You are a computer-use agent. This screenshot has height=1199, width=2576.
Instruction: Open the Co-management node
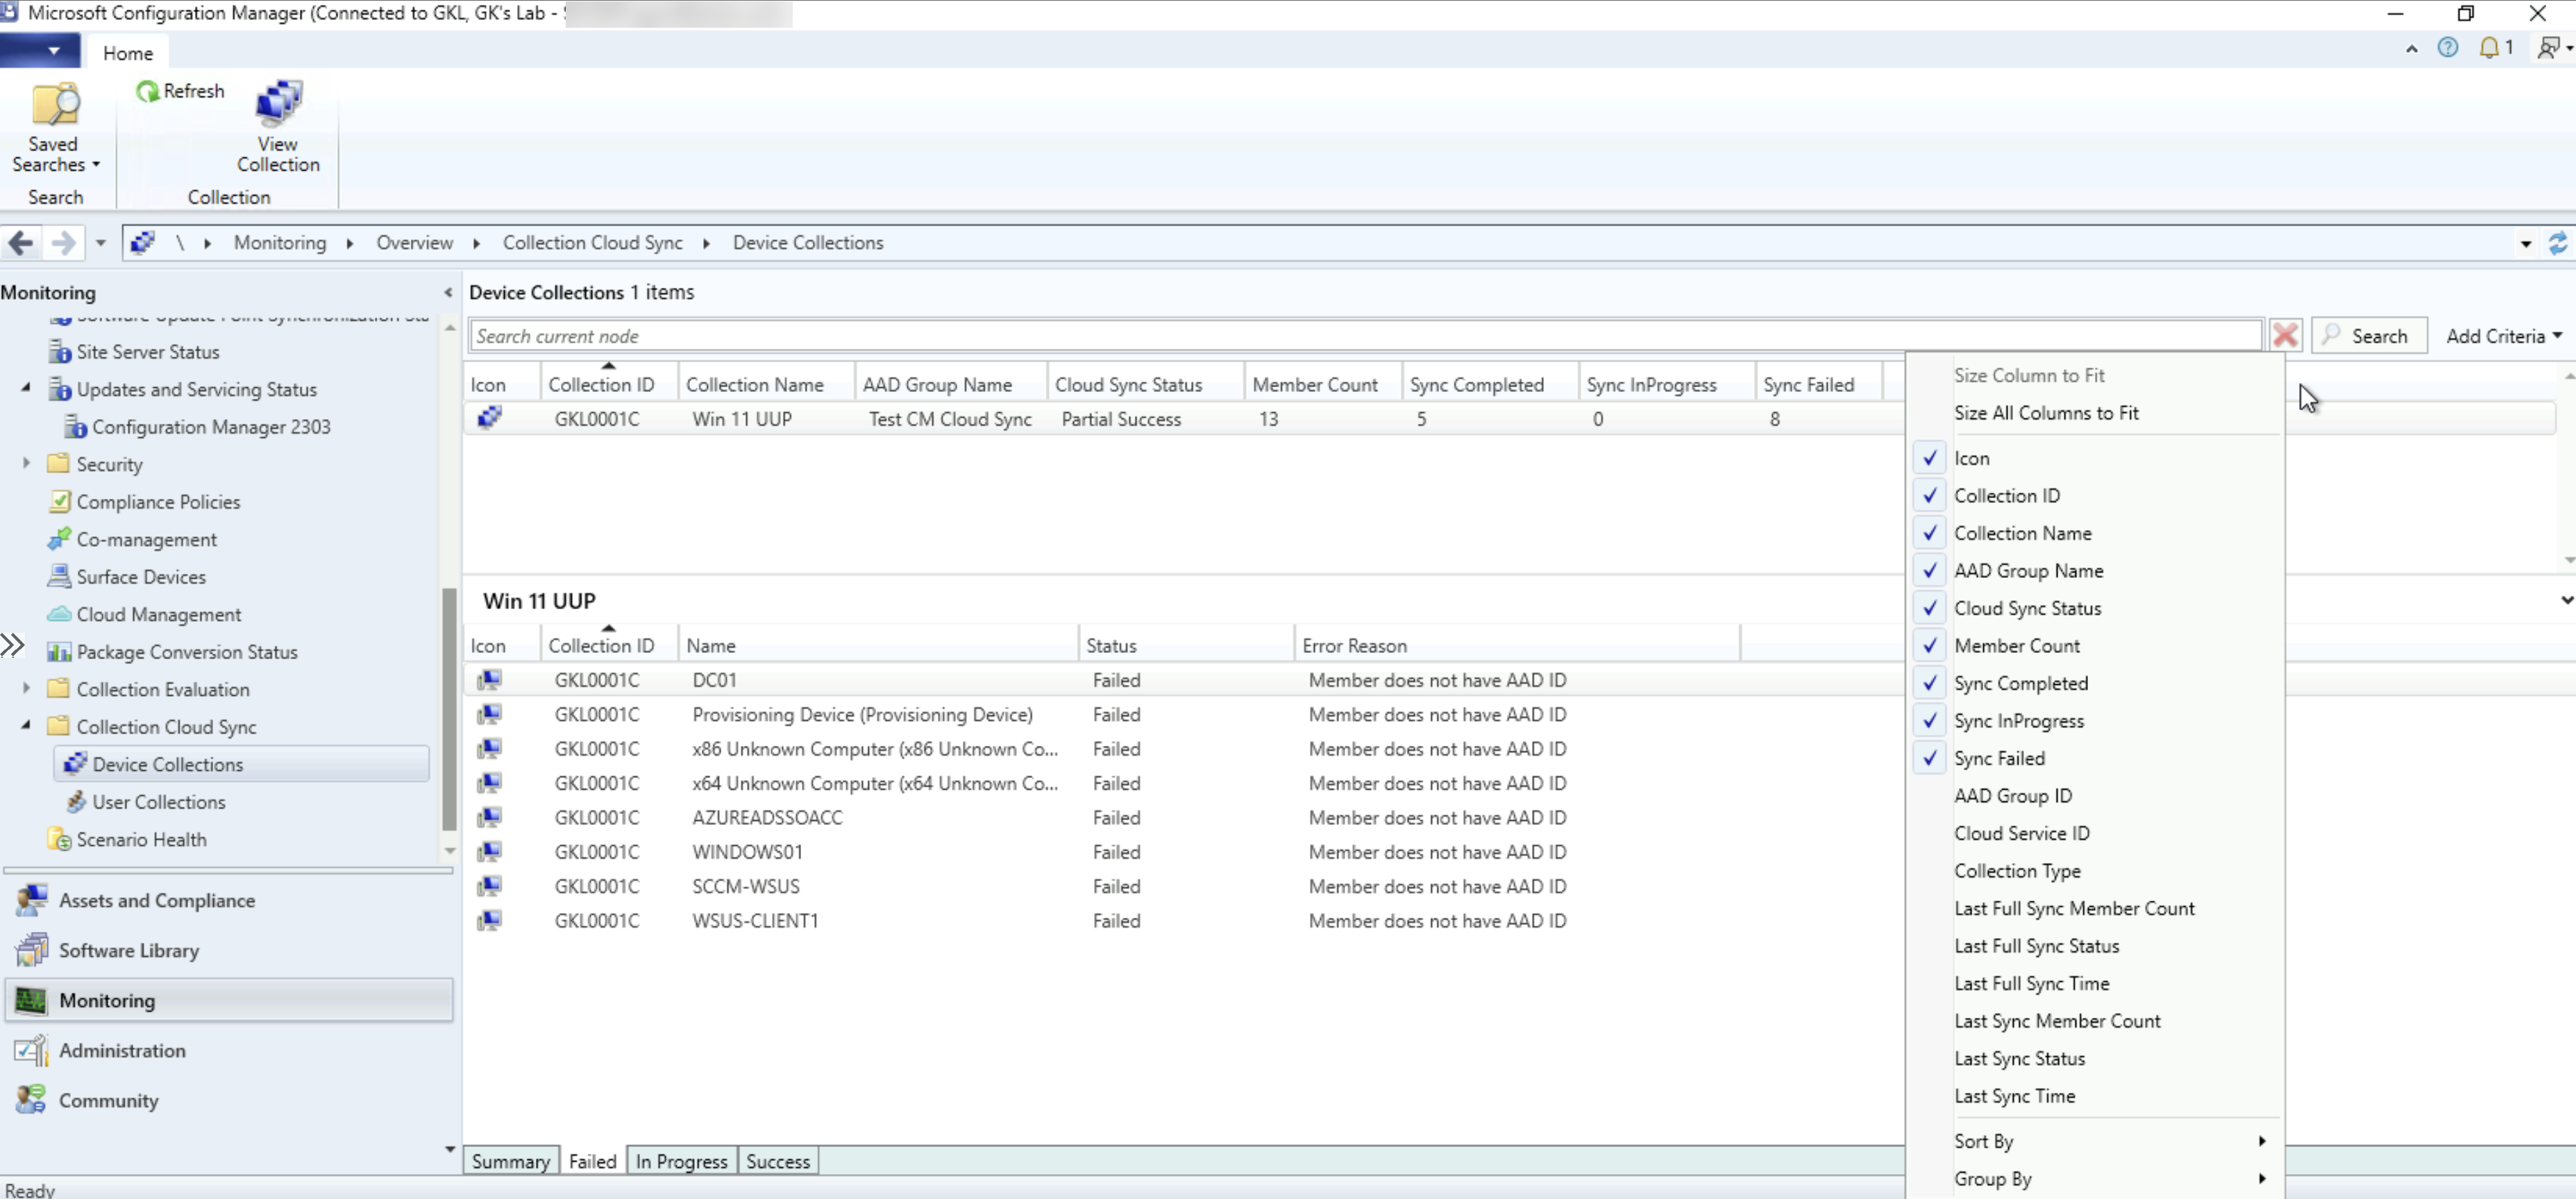[146, 540]
